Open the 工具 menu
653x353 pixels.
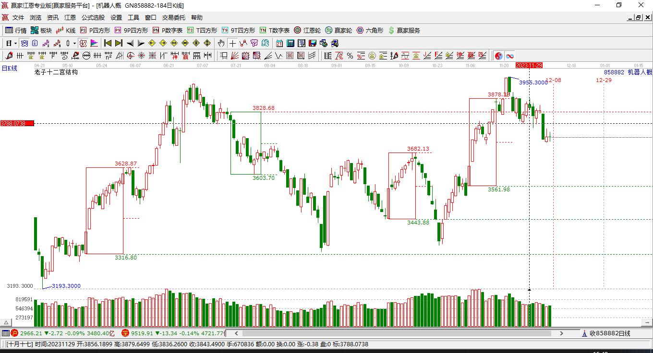[x=133, y=18]
